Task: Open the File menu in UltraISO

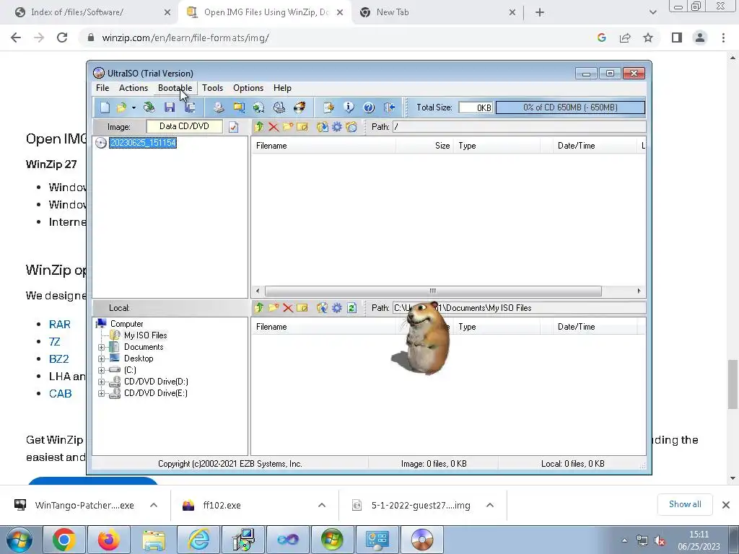Action: (102, 88)
